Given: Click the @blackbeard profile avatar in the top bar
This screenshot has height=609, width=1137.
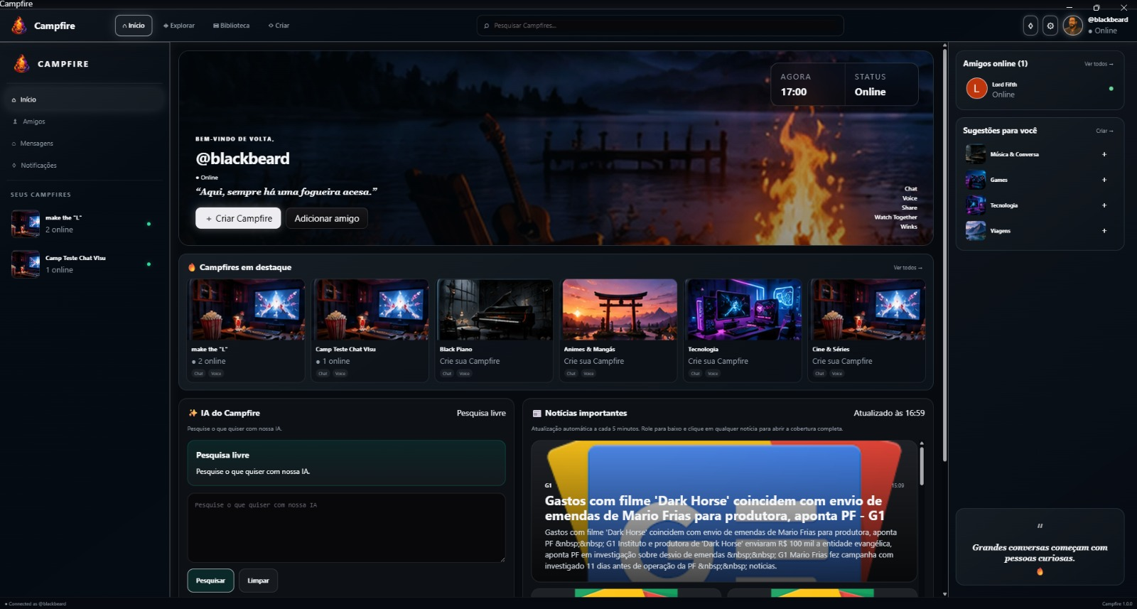Looking at the screenshot, I should [x=1072, y=26].
